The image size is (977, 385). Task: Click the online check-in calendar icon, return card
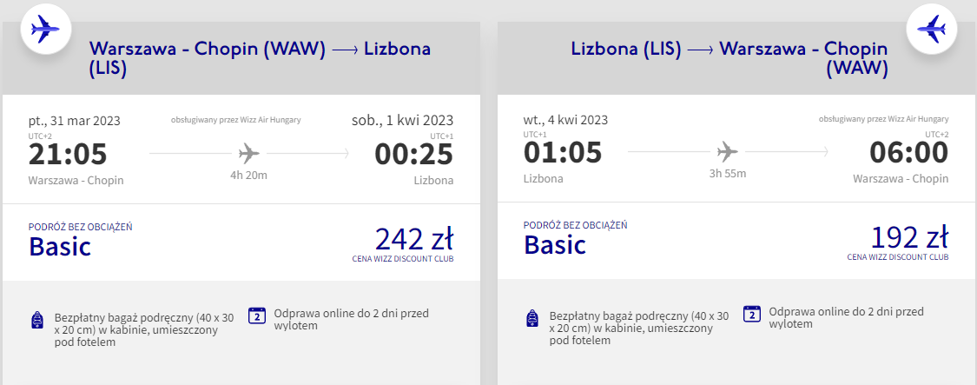point(752,314)
